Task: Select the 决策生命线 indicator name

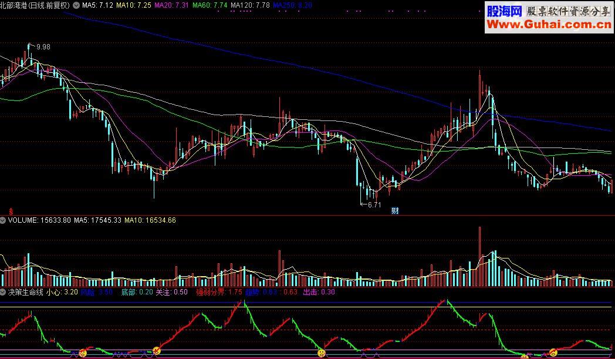Action: (25, 292)
